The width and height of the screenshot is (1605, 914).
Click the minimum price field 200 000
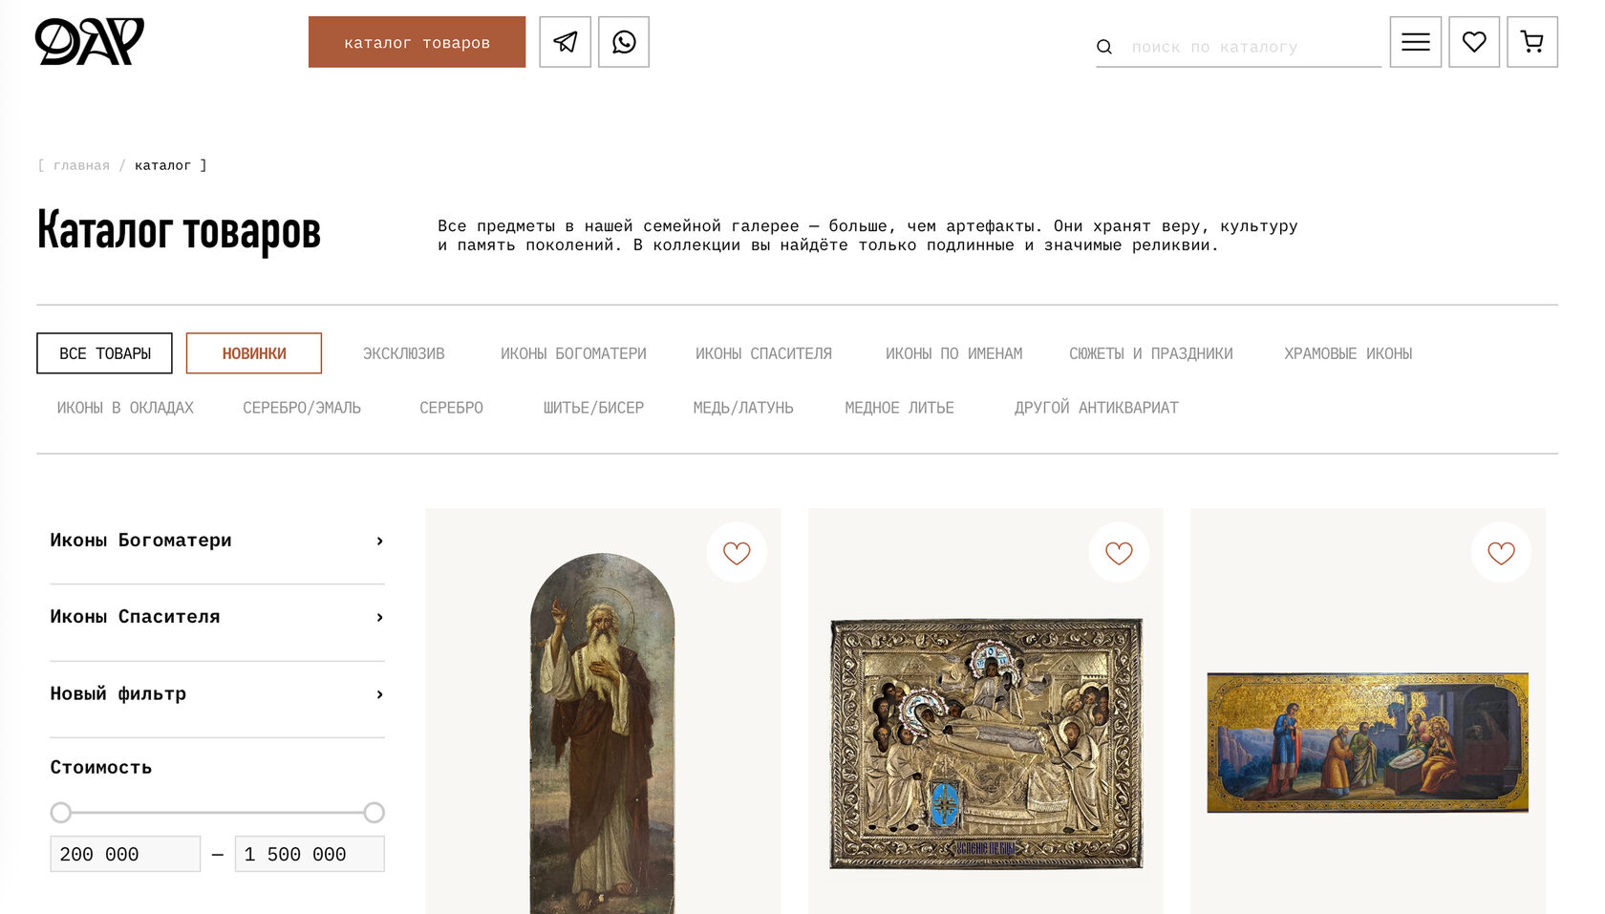125,854
